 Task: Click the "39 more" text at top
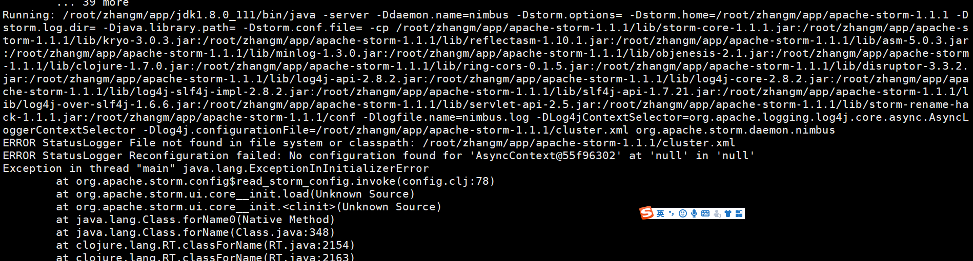click(x=106, y=3)
